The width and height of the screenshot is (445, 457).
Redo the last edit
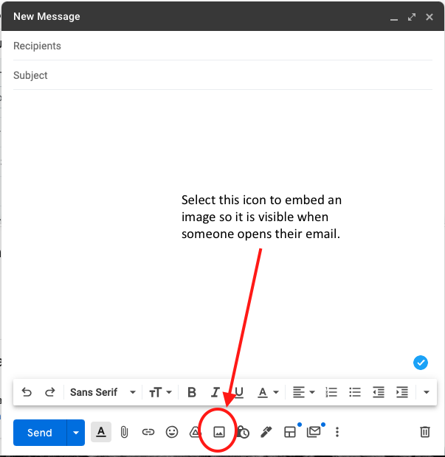point(50,392)
